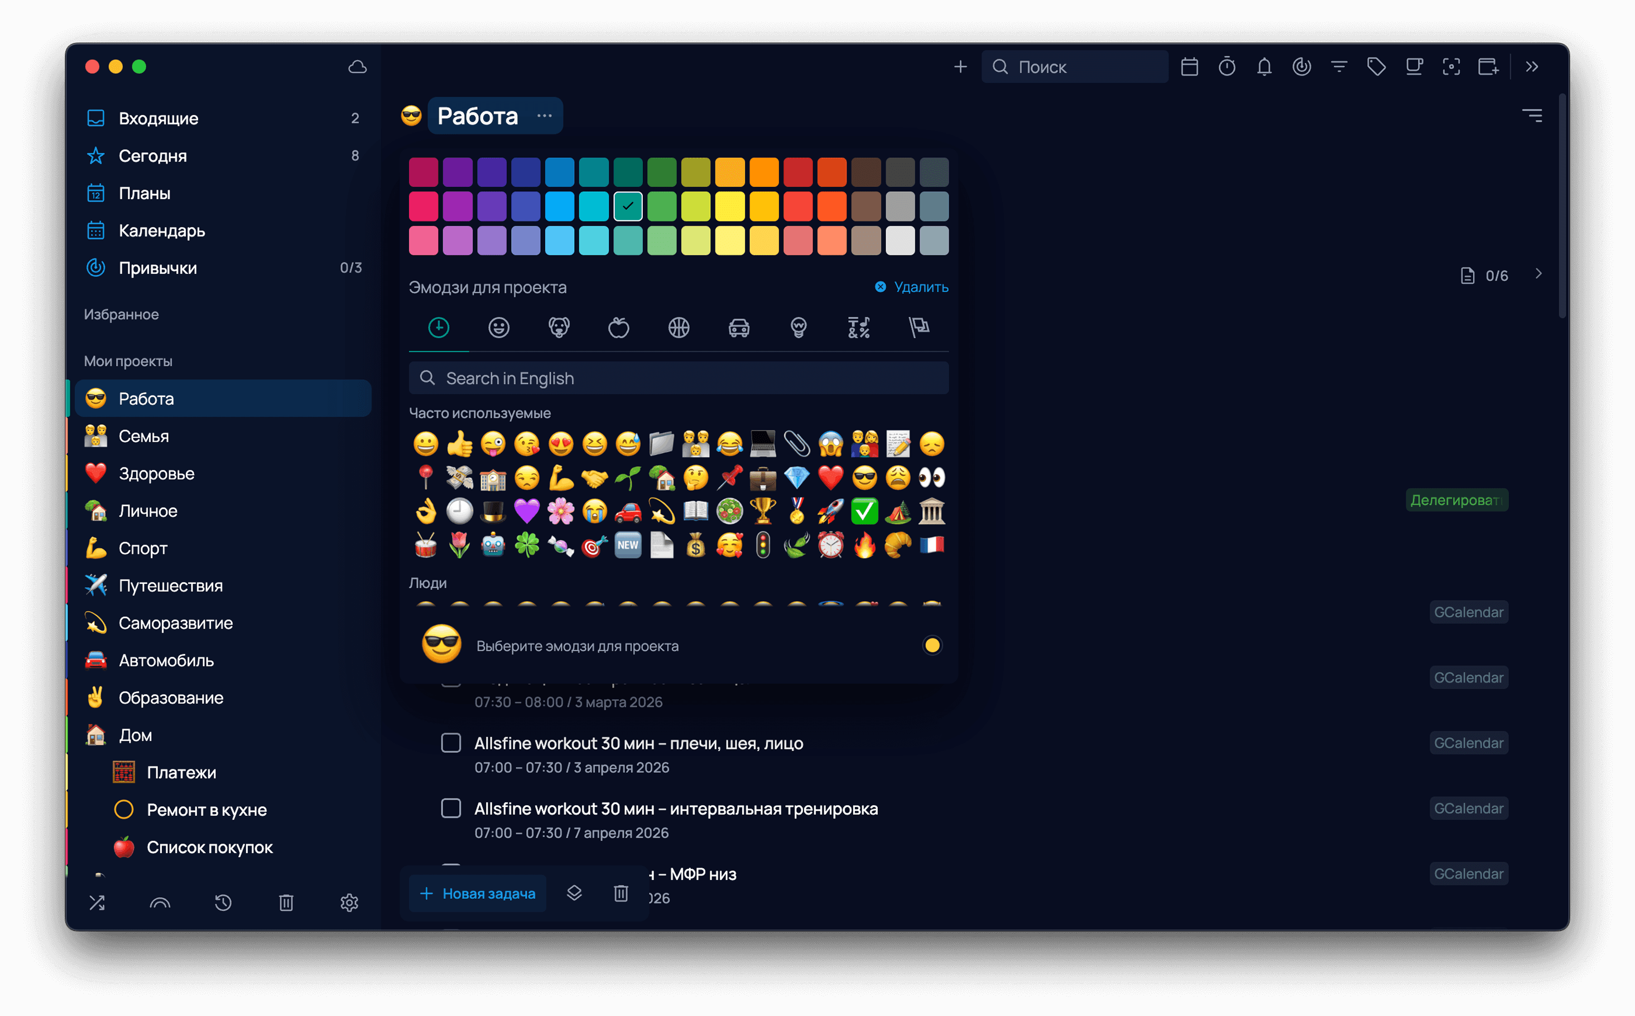Screen dimensions: 1635x1016
Task: Switch to the animals emoji category tab
Action: [x=559, y=328]
